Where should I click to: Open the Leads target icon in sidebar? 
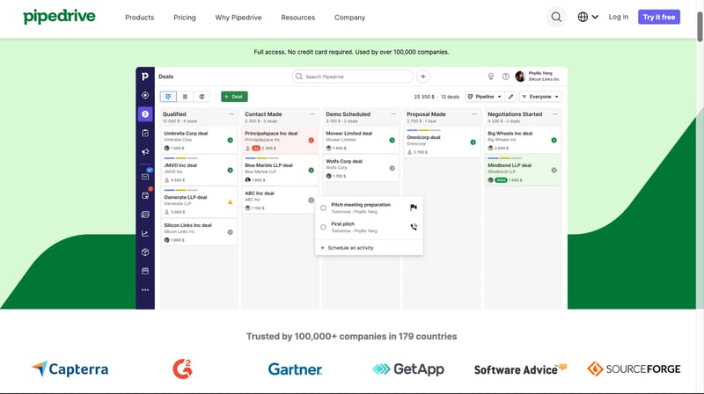click(x=145, y=95)
